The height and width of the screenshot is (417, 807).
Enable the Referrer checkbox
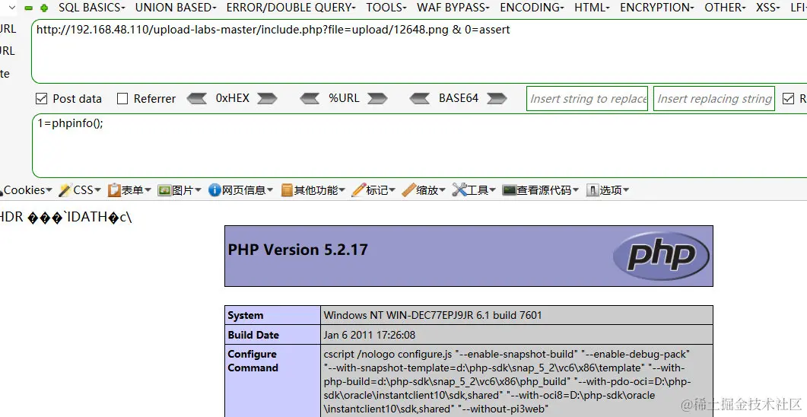click(x=122, y=98)
